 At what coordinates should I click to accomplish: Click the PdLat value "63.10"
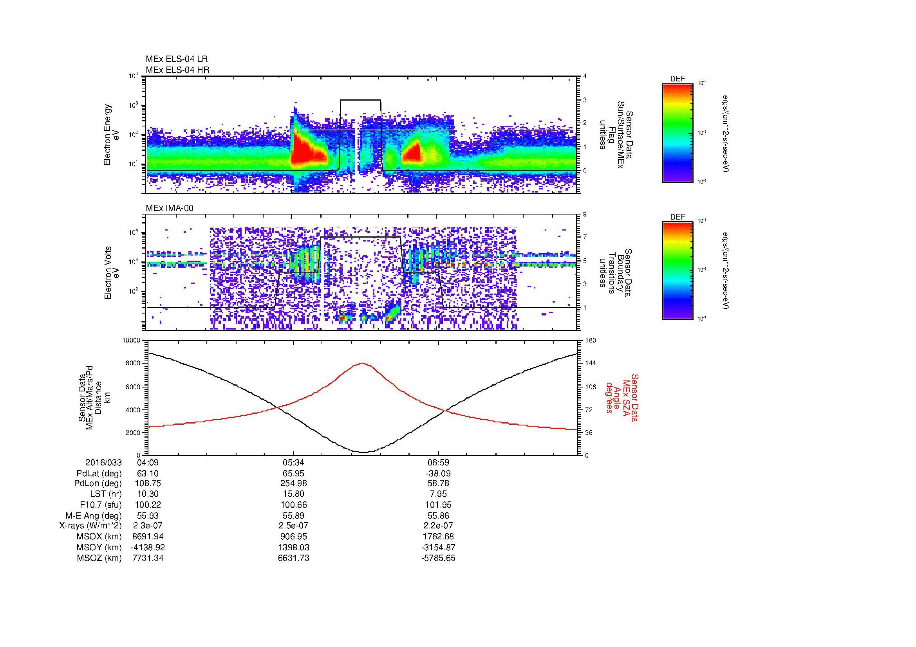148,474
